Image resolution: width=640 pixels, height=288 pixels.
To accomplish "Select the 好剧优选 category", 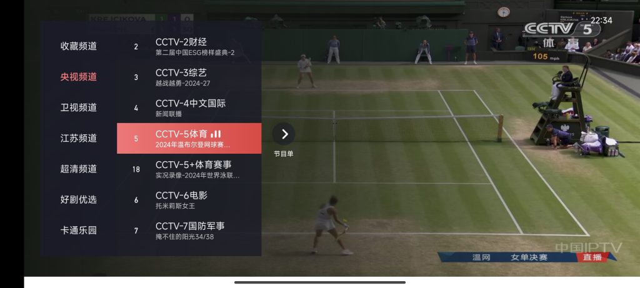I will coord(78,199).
